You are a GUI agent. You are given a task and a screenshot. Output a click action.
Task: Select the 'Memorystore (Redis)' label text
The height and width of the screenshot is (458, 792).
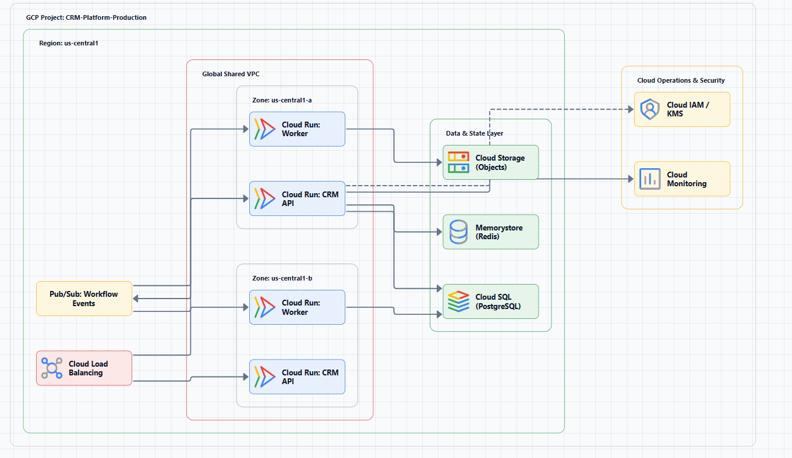pos(499,232)
